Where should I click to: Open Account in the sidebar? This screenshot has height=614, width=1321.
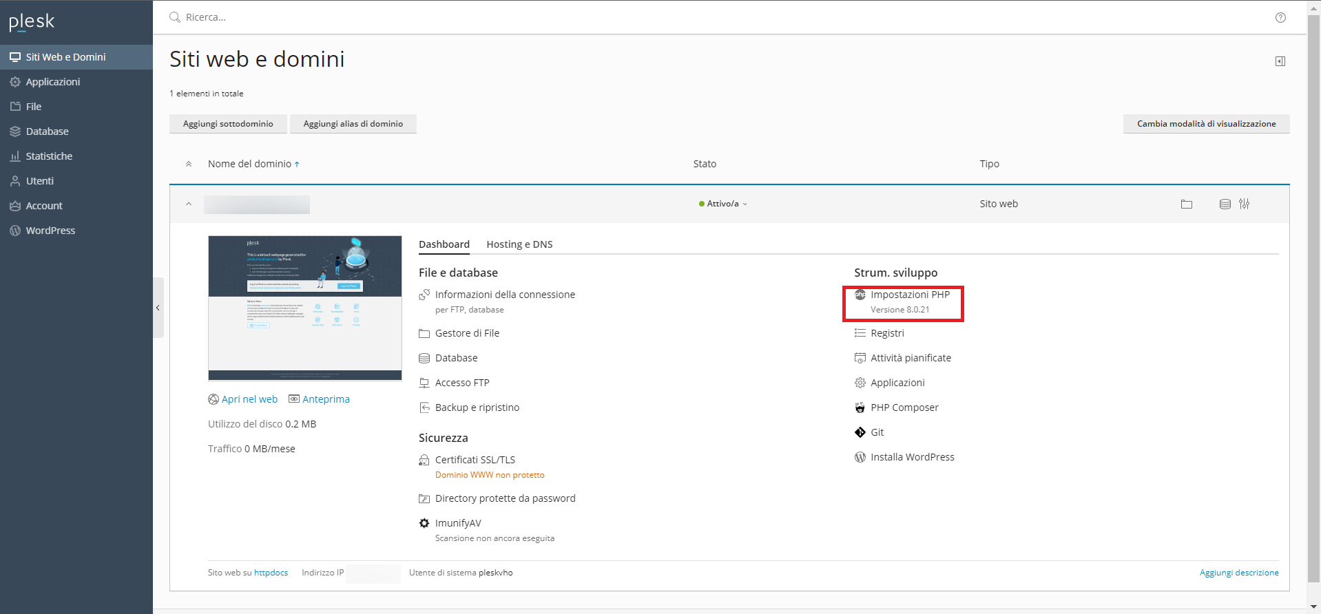pos(76,206)
